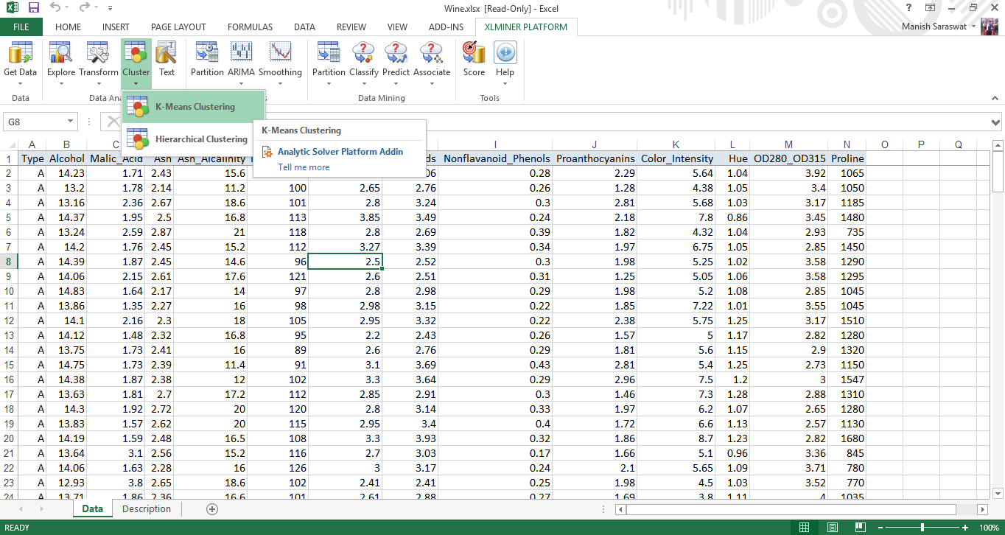Screen dimensions: 1005x535
Task: Open the Predict dropdown menu
Action: 396,83
